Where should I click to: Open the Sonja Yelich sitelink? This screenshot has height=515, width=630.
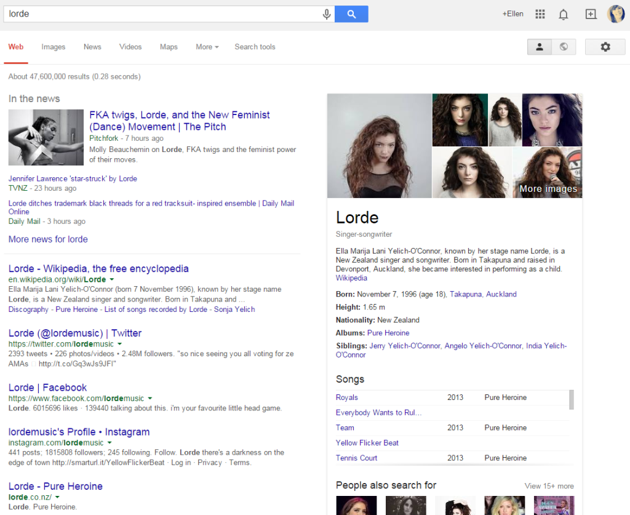pyautogui.click(x=234, y=309)
